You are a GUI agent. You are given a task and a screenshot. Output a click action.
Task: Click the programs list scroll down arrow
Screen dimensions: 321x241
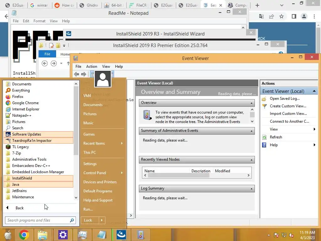[76, 198]
